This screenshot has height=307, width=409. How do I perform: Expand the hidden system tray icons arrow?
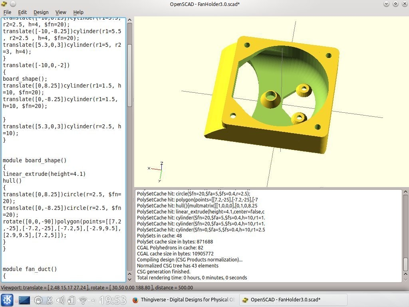click(x=93, y=300)
